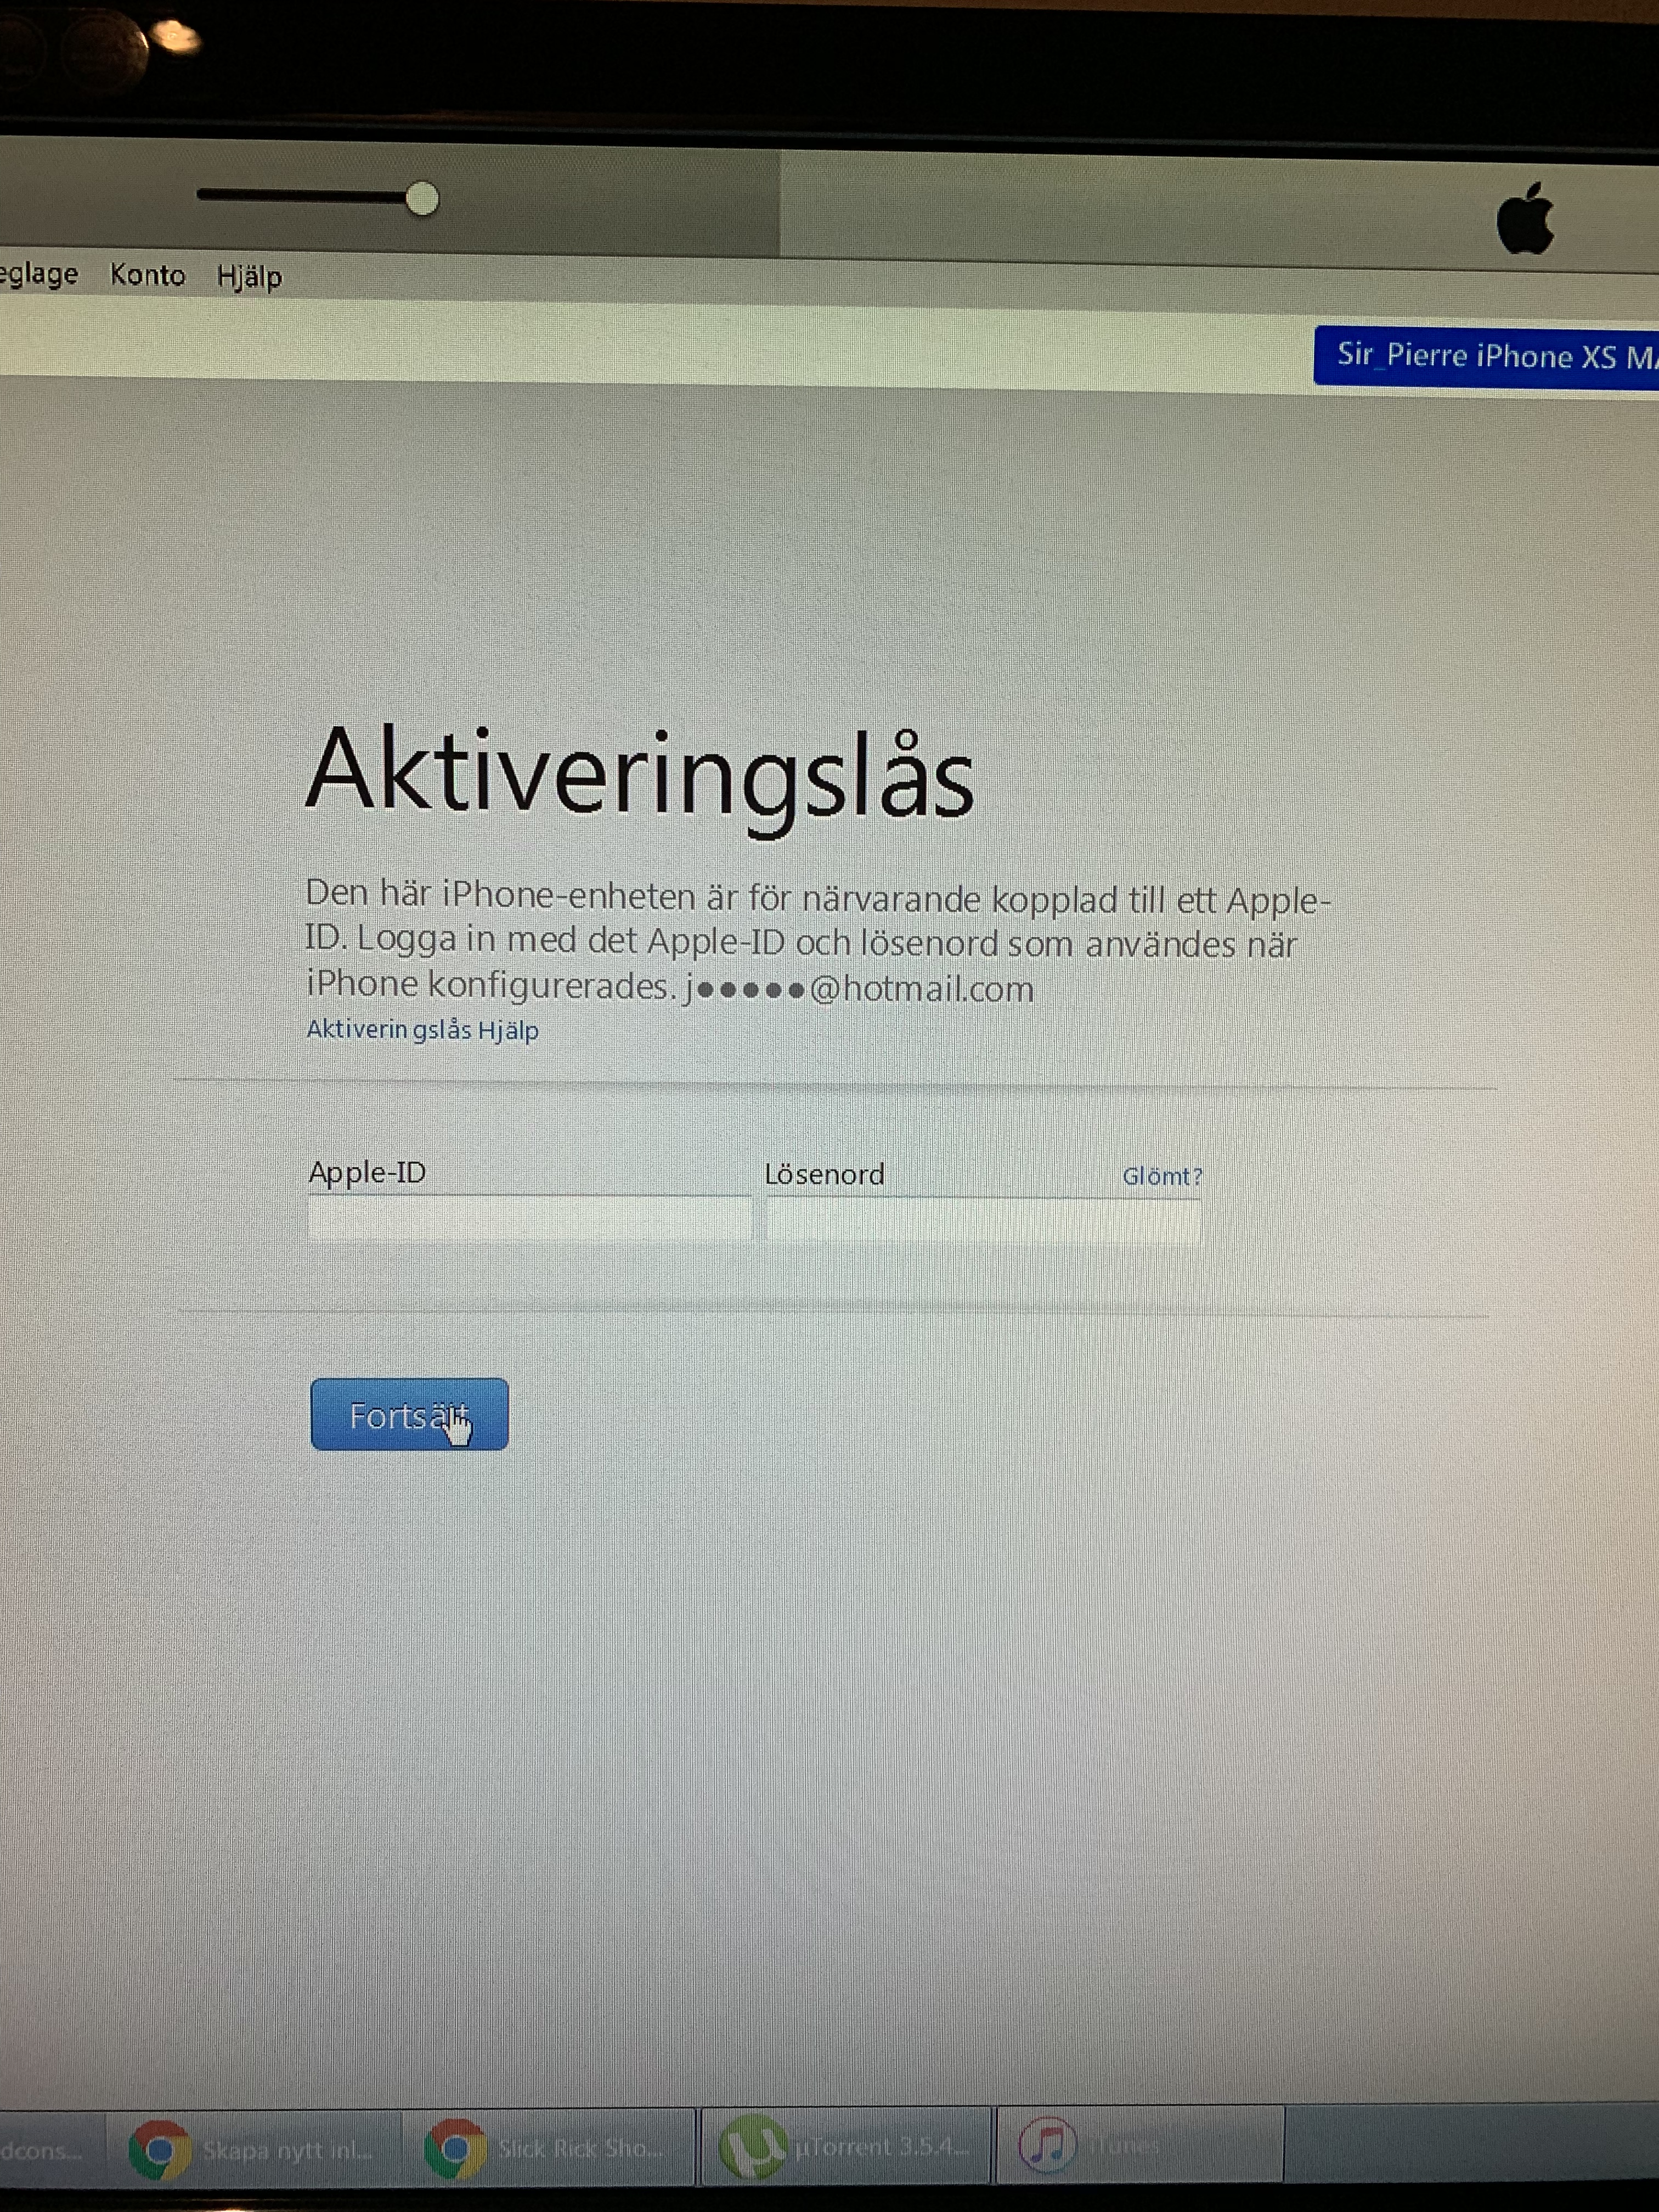Select the iTunes taskbar icon

click(1140, 2144)
